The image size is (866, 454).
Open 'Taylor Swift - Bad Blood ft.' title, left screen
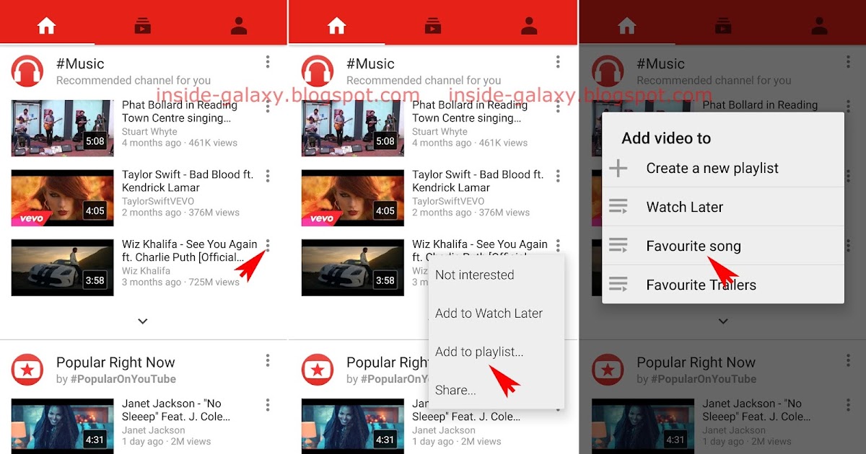coord(188,174)
